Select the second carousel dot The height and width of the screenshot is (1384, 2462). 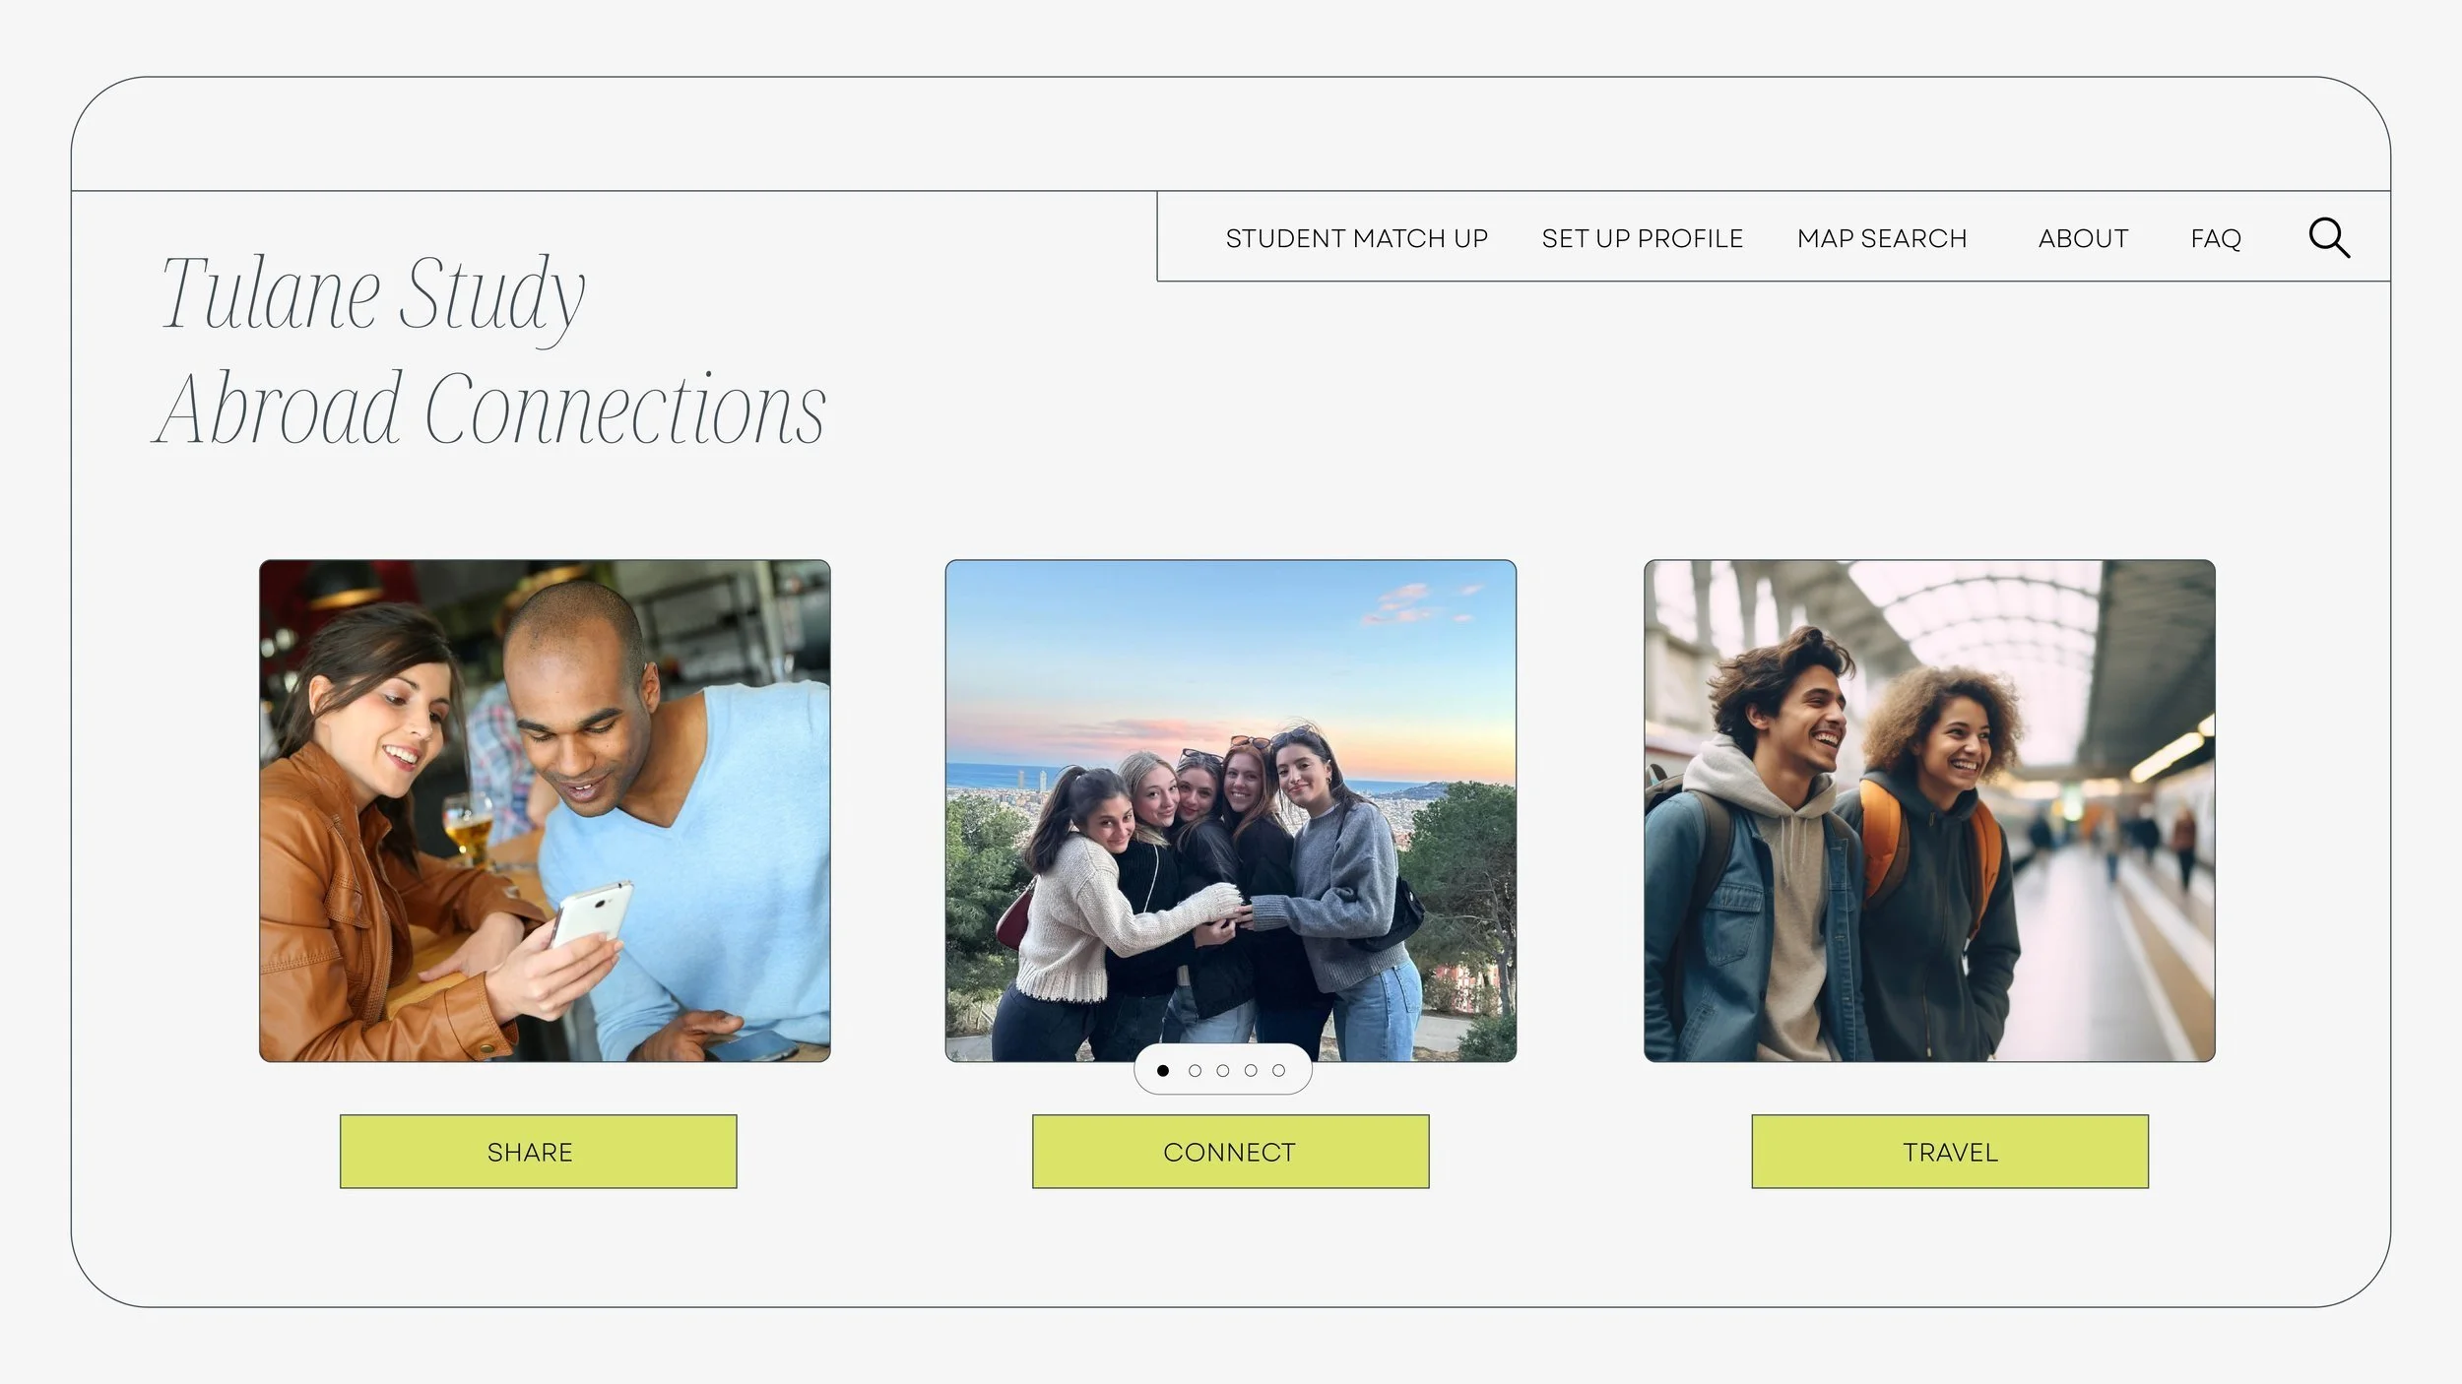click(1195, 1070)
